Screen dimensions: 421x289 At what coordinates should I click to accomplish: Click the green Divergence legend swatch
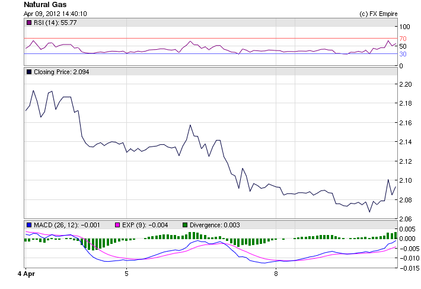click(185, 225)
